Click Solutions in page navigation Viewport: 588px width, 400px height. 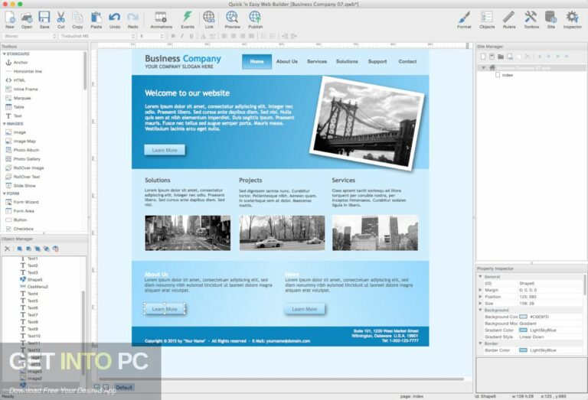click(347, 61)
